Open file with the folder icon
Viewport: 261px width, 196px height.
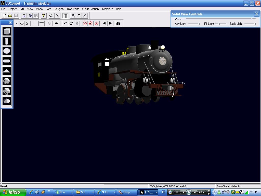10,16
